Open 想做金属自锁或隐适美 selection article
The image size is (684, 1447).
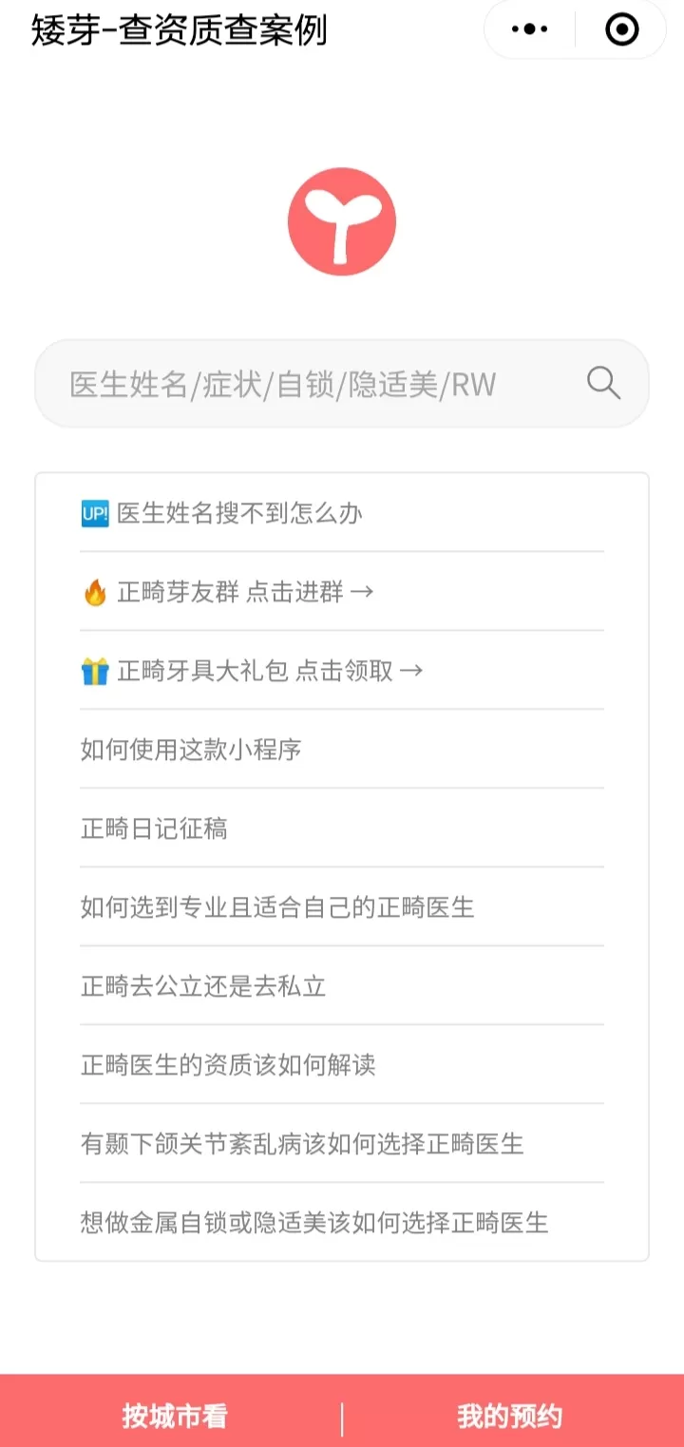[314, 1224]
